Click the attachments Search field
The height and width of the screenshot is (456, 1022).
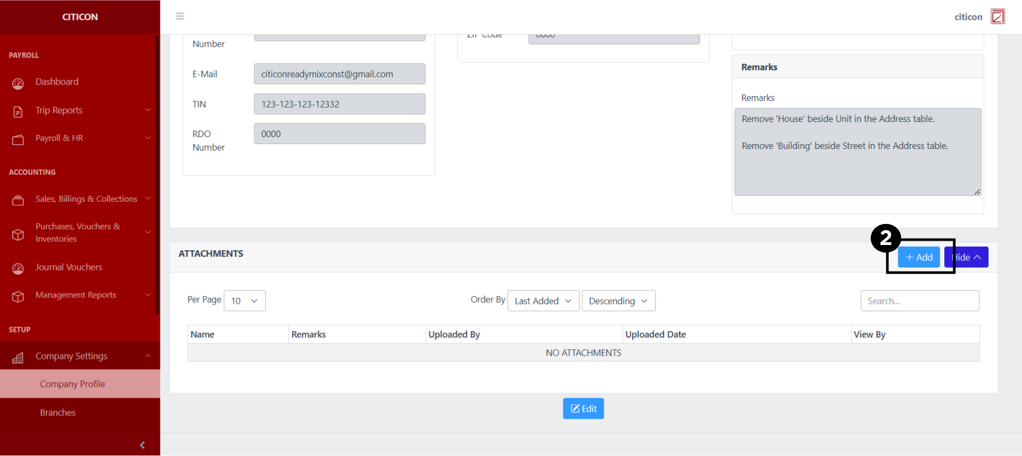click(919, 301)
